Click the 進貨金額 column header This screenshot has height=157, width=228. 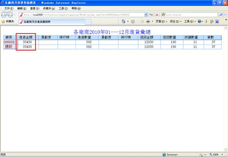pos(26,38)
